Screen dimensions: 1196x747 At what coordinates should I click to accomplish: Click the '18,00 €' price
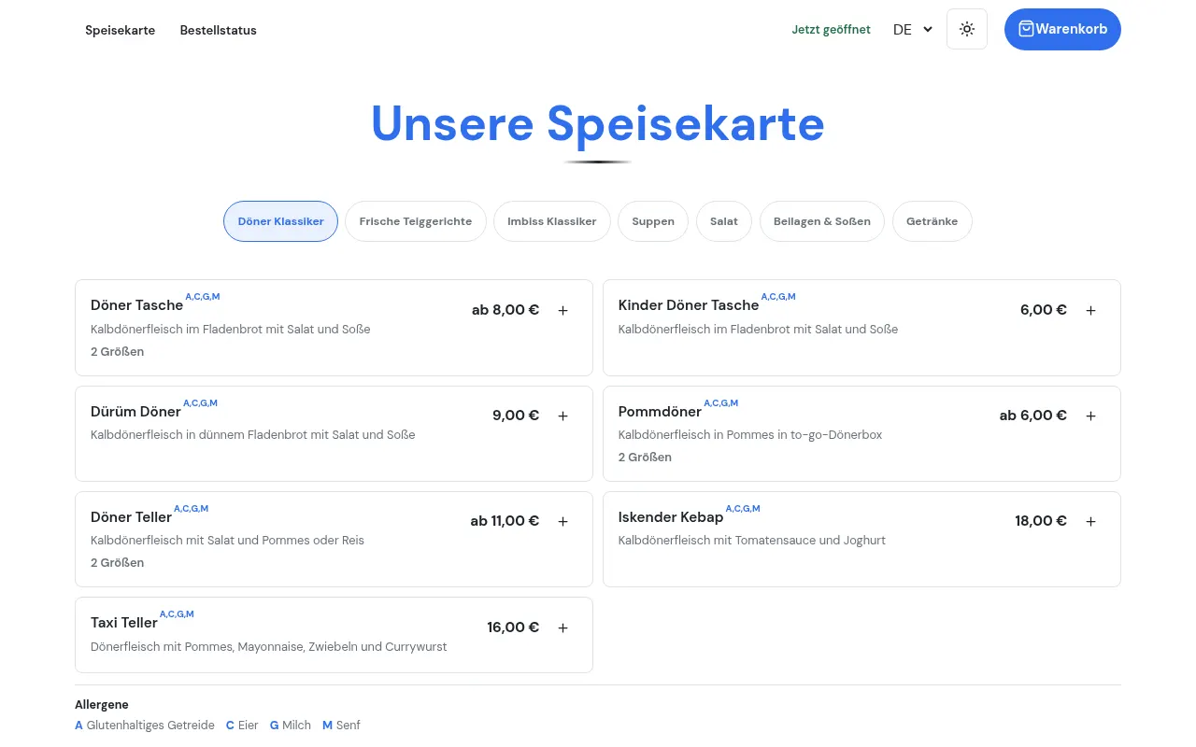1041,521
